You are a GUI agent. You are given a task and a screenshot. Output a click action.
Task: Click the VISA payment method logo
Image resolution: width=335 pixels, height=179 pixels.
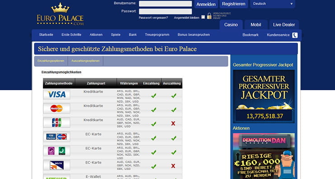57,94
